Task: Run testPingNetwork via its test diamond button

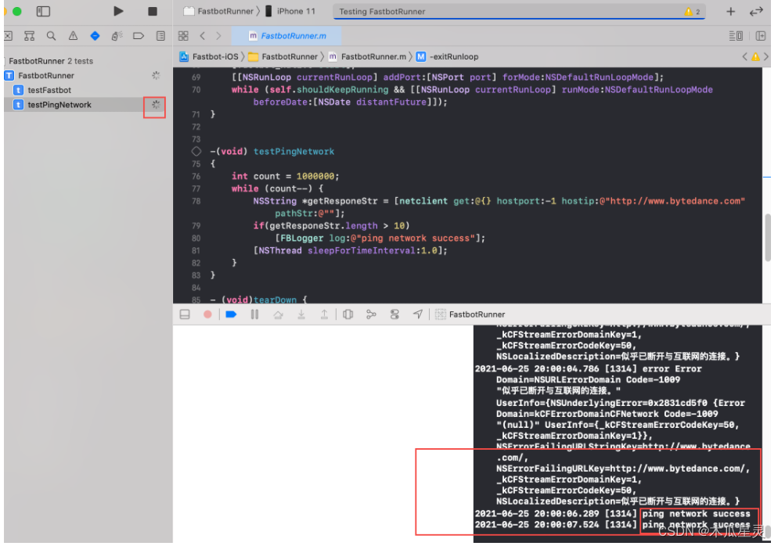Action: click(157, 104)
